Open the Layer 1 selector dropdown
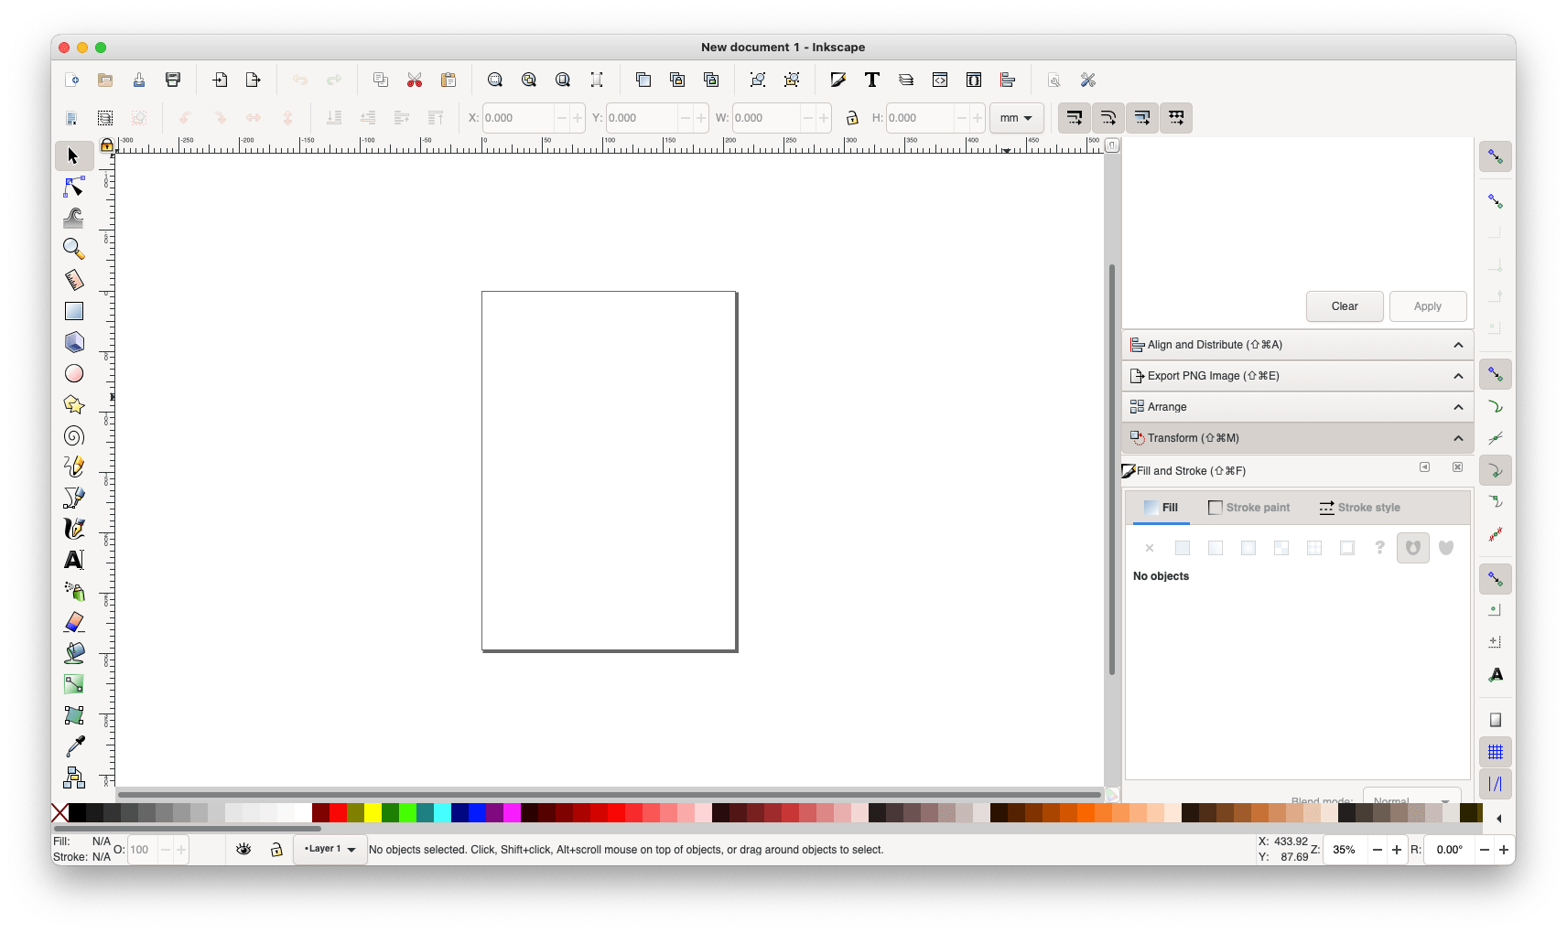Screen dimensions: 1567x933 330,849
